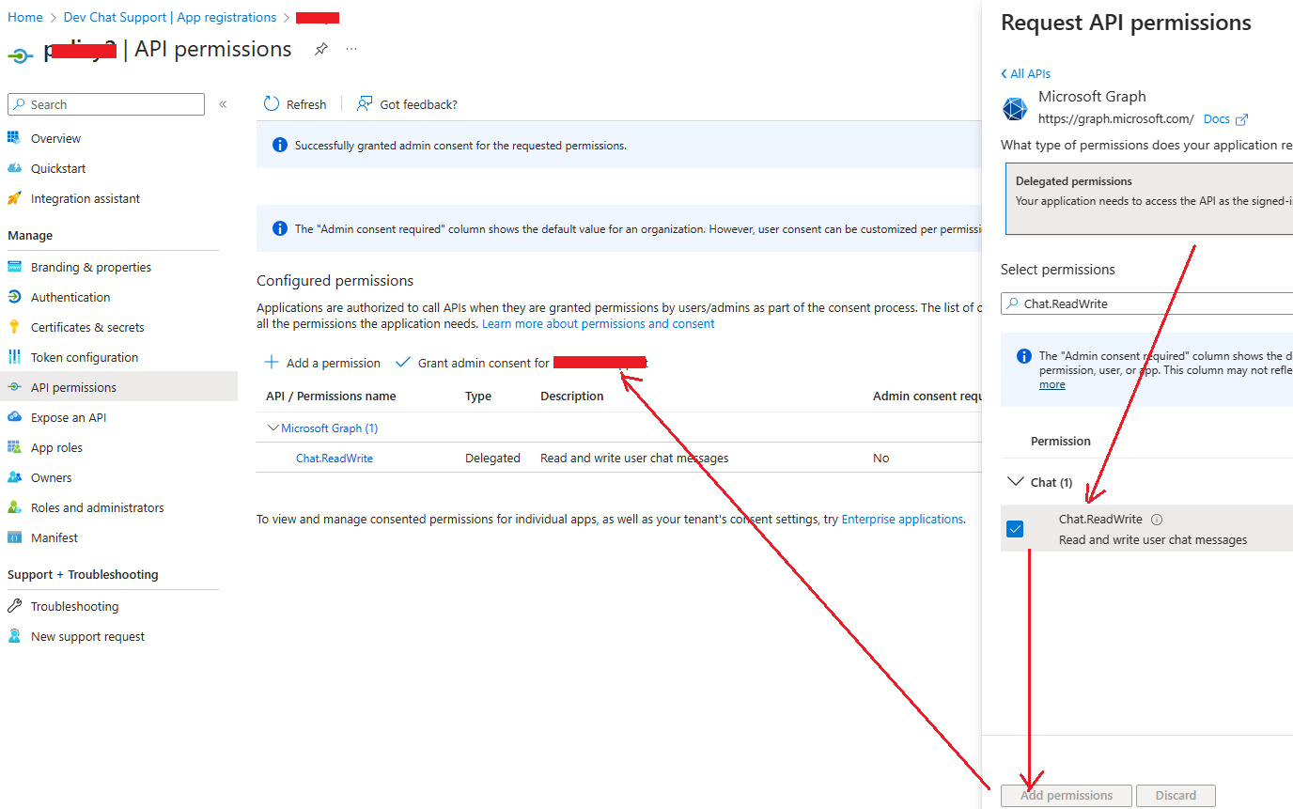Pin the API permissions page
Image resolution: width=1293 pixels, height=809 pixels.
321,49
